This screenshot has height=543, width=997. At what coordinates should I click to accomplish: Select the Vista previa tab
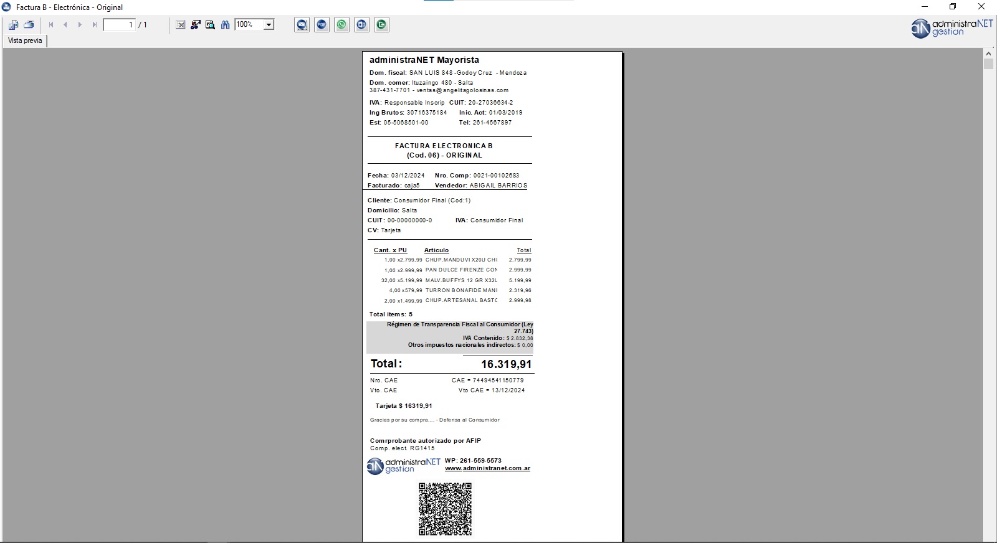coord(25,40)
